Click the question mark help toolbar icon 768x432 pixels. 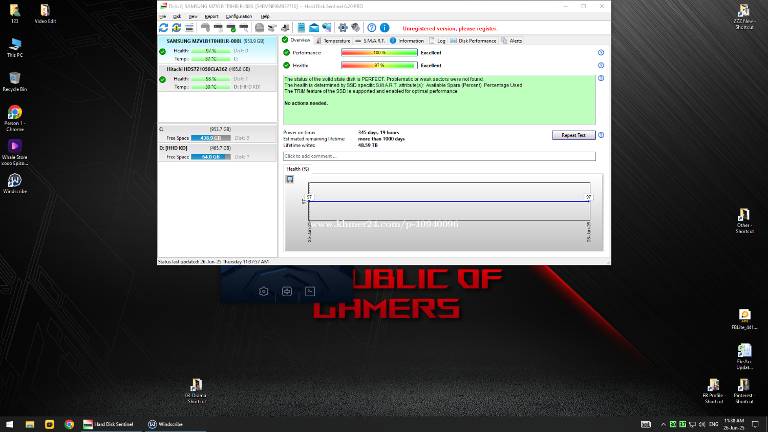(x=372, y=28)
